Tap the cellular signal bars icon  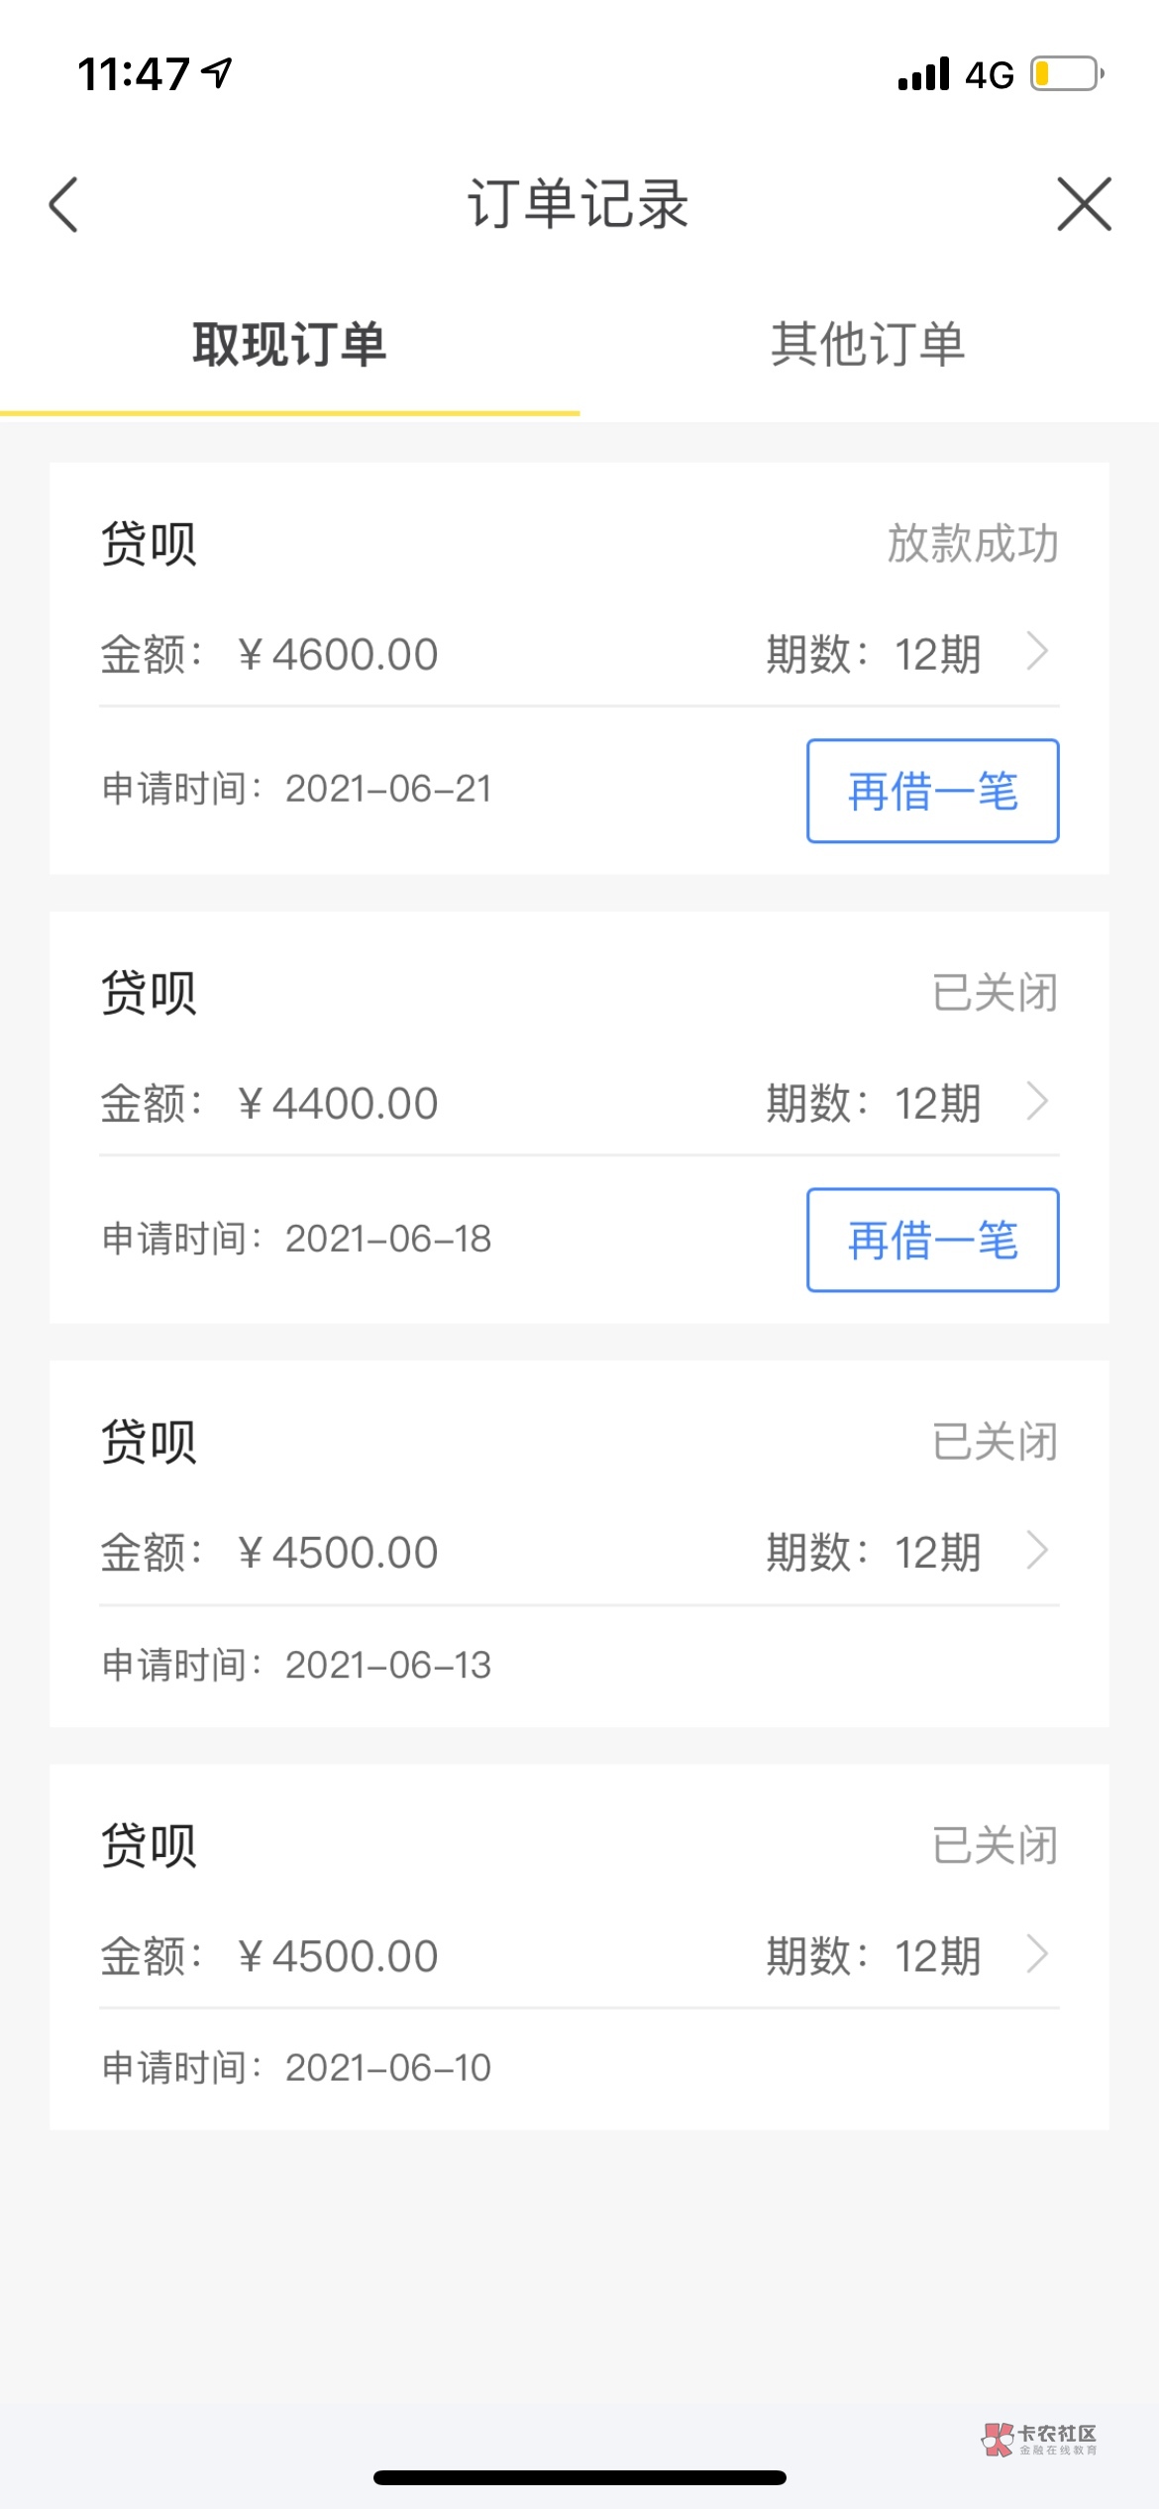tap(923, 74)
